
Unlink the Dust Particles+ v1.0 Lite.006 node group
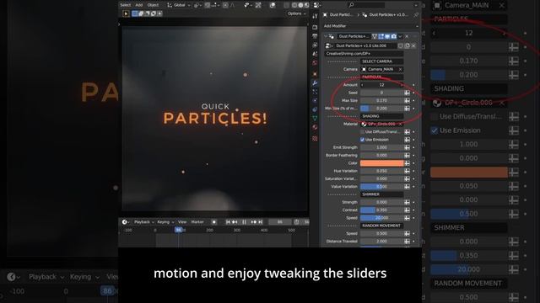pyautogui.click(x=413, y=45)
